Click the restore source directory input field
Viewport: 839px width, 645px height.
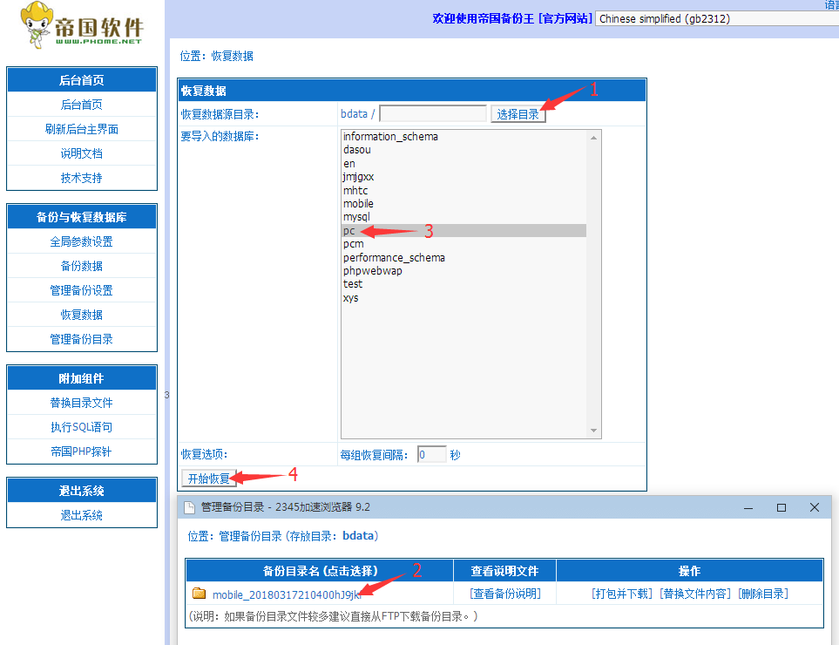pos(433,114)
